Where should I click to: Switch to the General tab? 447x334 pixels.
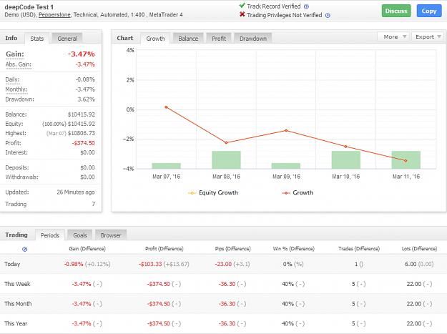(67, 39)
